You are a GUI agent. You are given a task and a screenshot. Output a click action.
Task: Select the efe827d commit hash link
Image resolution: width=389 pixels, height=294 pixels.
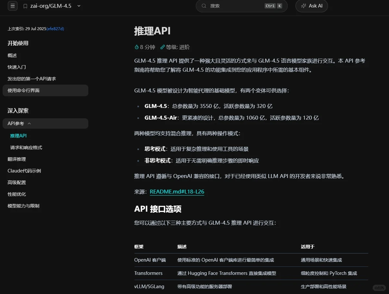pyautogui.click(x=55, y=29)
